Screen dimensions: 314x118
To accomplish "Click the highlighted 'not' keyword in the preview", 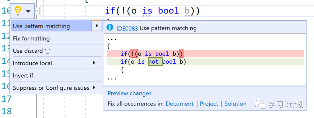I will pos(155,62).
